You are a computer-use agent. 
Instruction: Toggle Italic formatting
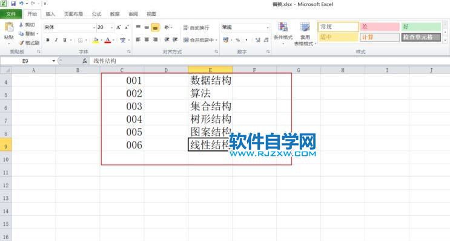tap(56, 40)
